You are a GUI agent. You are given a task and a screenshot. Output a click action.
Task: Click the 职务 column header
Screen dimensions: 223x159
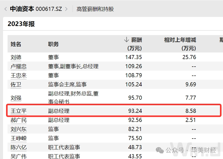(x=53, y=44)
